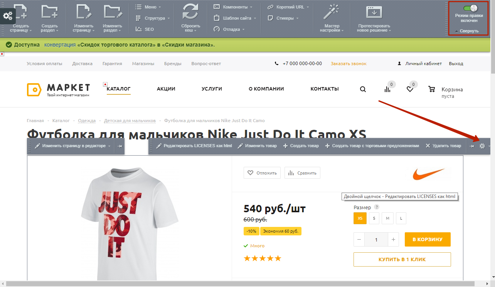Viewport: 495px width, 287px height.
Task: Click Создать товар с торговыми предложениями
Action: (x=372, y=146)
